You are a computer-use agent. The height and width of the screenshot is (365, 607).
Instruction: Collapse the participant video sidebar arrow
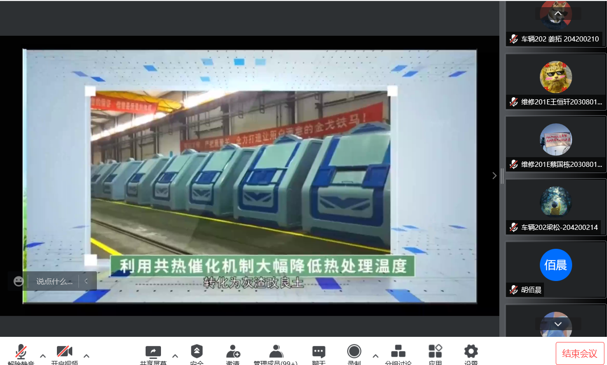(x=494, y=176)
